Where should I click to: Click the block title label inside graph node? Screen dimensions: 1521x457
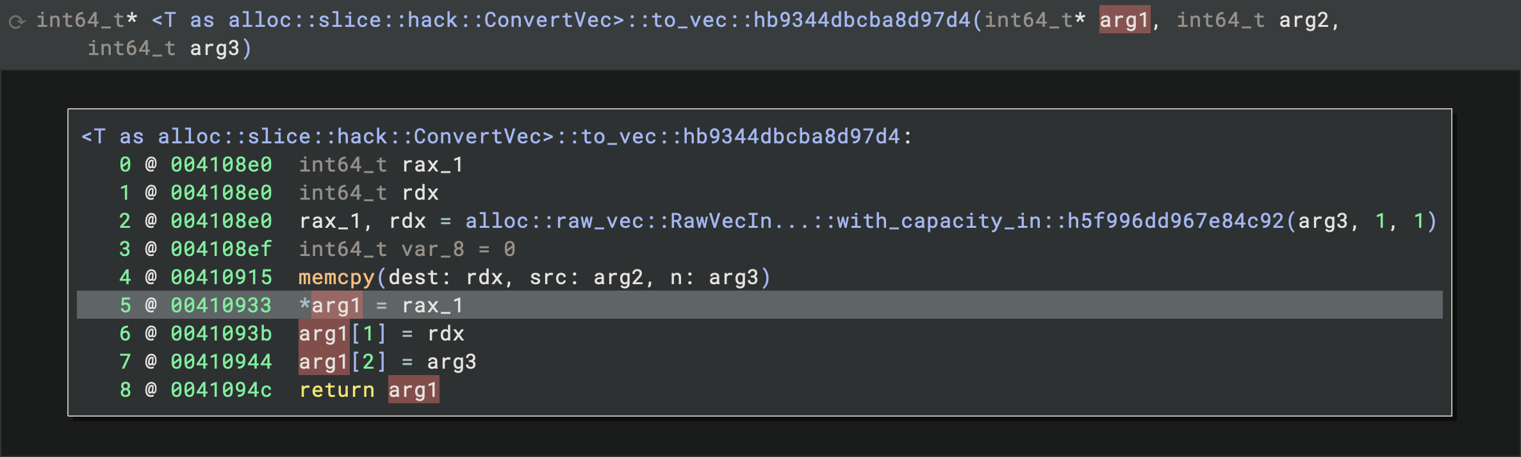[497, 137]
